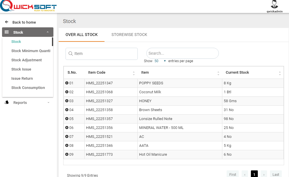289x177 pixels.
Task: Sort table by Current Stock column
Action: 280,73
